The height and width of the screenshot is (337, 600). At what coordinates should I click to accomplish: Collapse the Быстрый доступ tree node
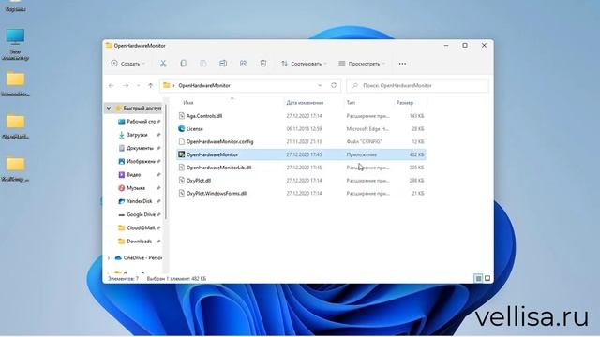pyautogui.click(x=109, y=109)
